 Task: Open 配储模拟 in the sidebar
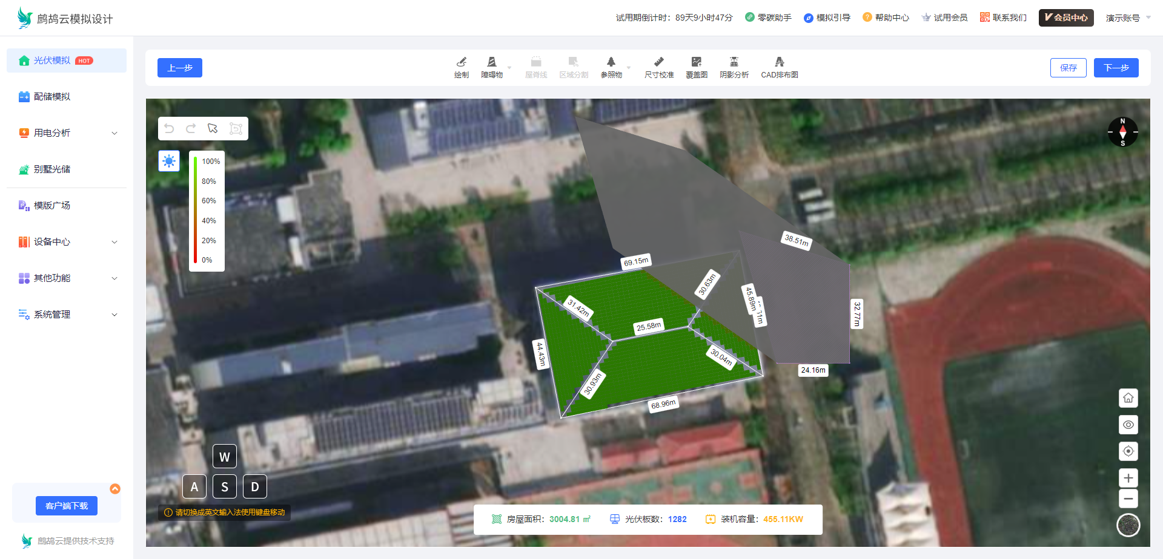tap(67, 97)
